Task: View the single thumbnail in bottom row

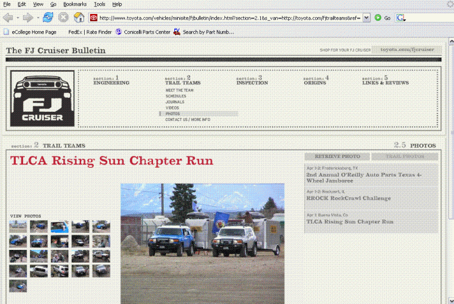Action: click(x=18, y=286)
